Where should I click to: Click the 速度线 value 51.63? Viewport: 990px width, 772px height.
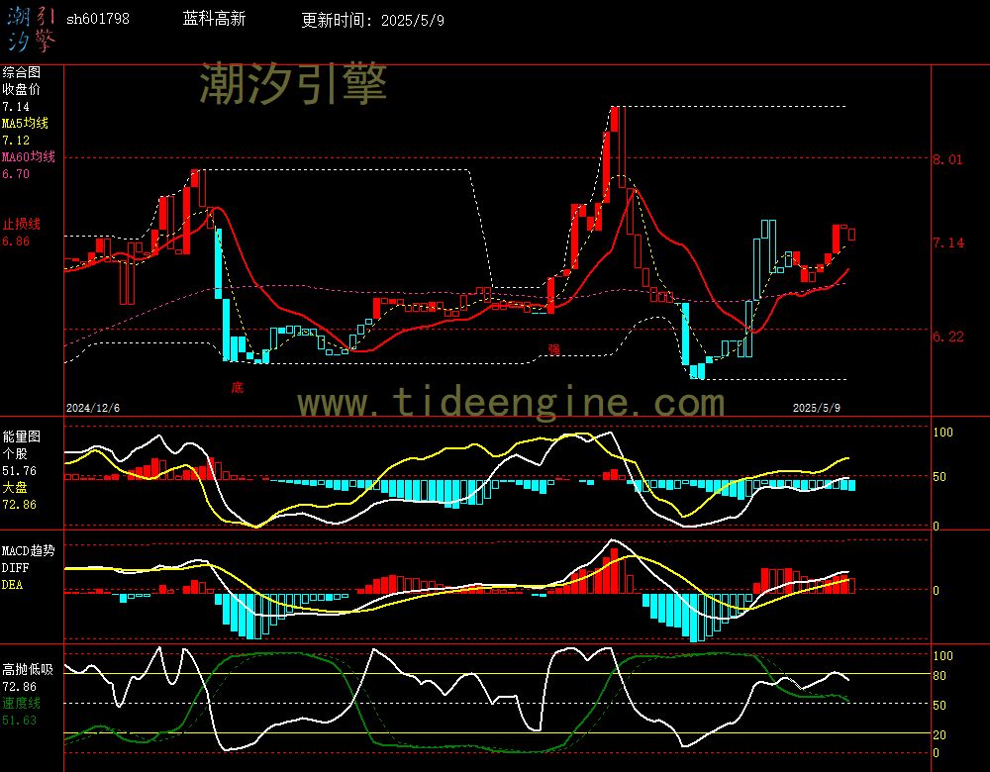[x=19, y=721]
